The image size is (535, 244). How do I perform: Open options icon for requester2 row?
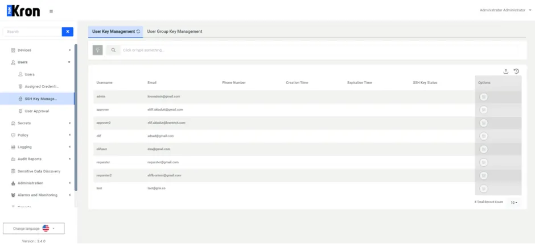483,175
